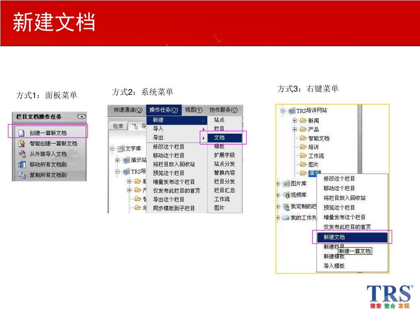
Task: Open the 协作服务(C) menu
Action: (x=224, y=110)
